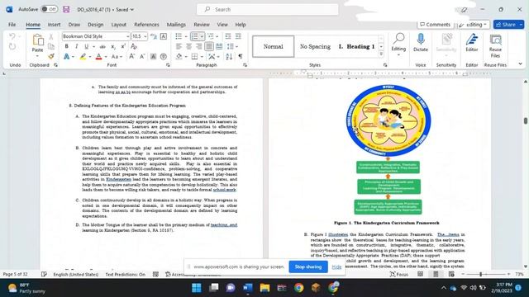Center the paragraph text

pos(188,46)
